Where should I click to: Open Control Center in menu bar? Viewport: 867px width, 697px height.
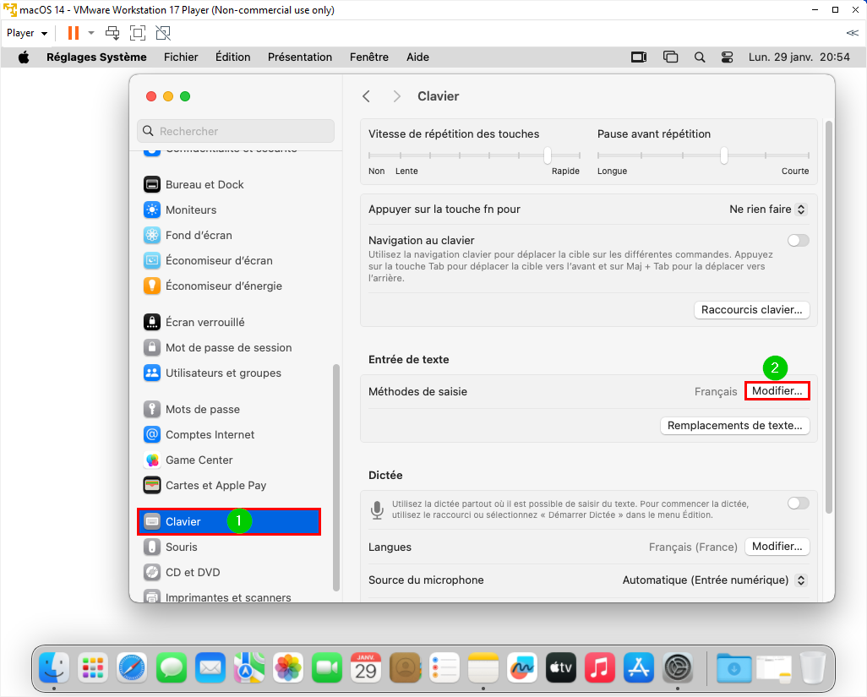pos(727,57)
